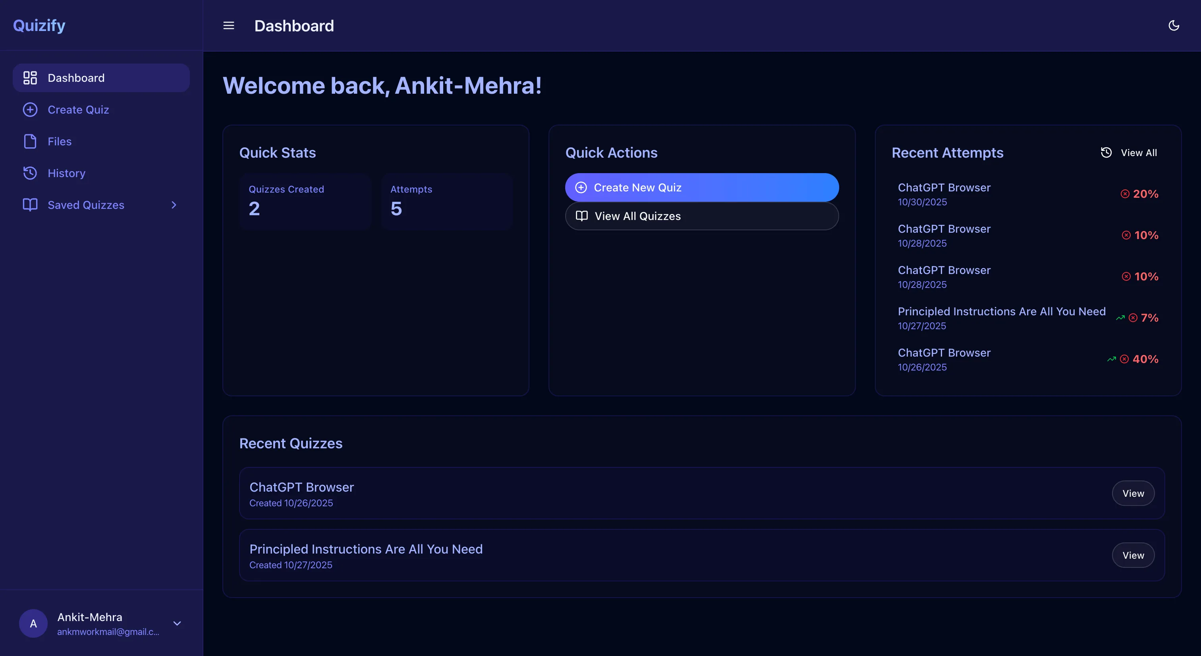The width and height of the screenshot is (1201, 656).
Task: Click the Dashboard grid icon in sidebar
Action: [30, 77]
